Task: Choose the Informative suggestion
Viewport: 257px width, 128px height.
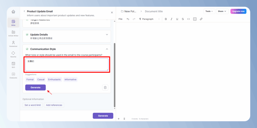Action: coord(71,79)
